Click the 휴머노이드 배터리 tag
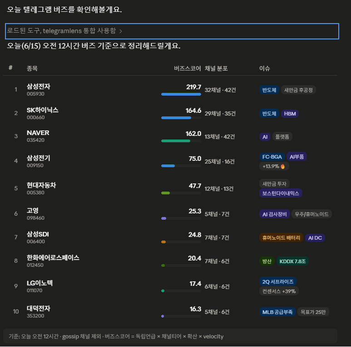 281,238
